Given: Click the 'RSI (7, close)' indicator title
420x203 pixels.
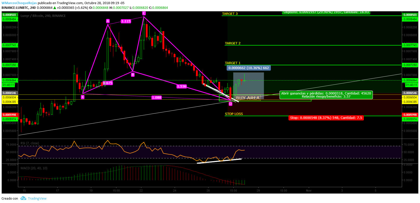Looking at the screenshot, I should [30, 143].
